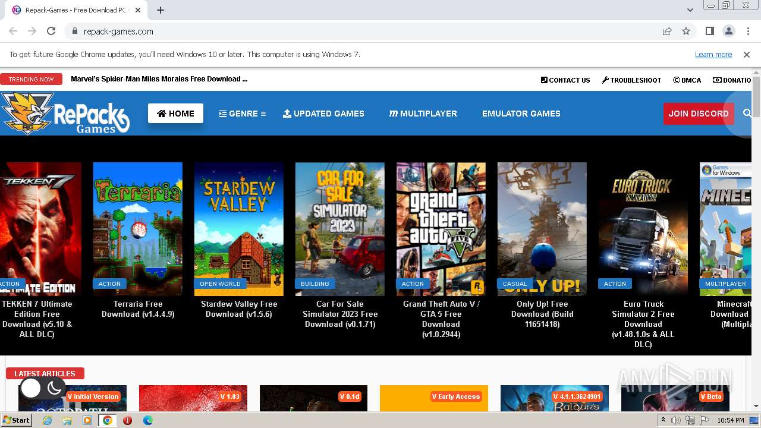Open the Terraria cover thumbnail
The height and width of the screenshot is (428, 761).
coord(138,229)
